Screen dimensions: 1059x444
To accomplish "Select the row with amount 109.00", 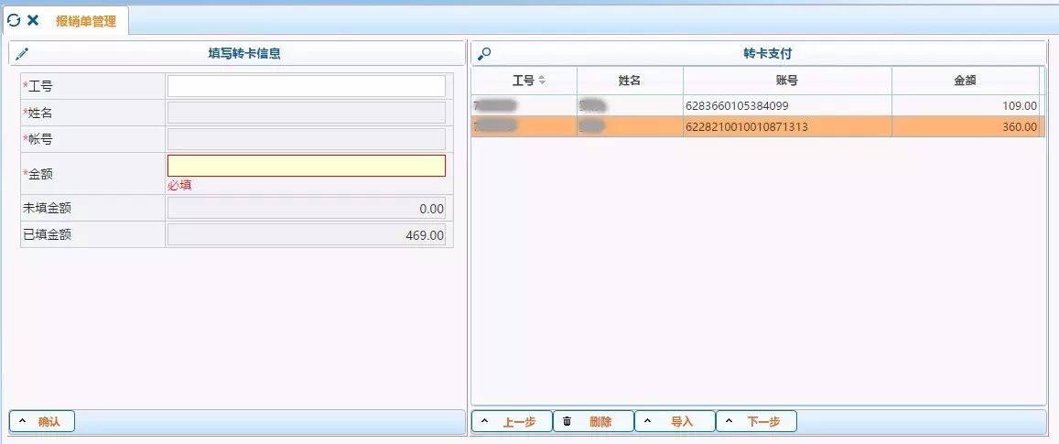I will (757, 106).
